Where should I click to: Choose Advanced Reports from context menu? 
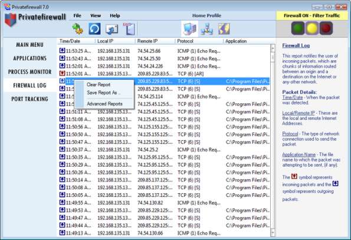point(104,103)
